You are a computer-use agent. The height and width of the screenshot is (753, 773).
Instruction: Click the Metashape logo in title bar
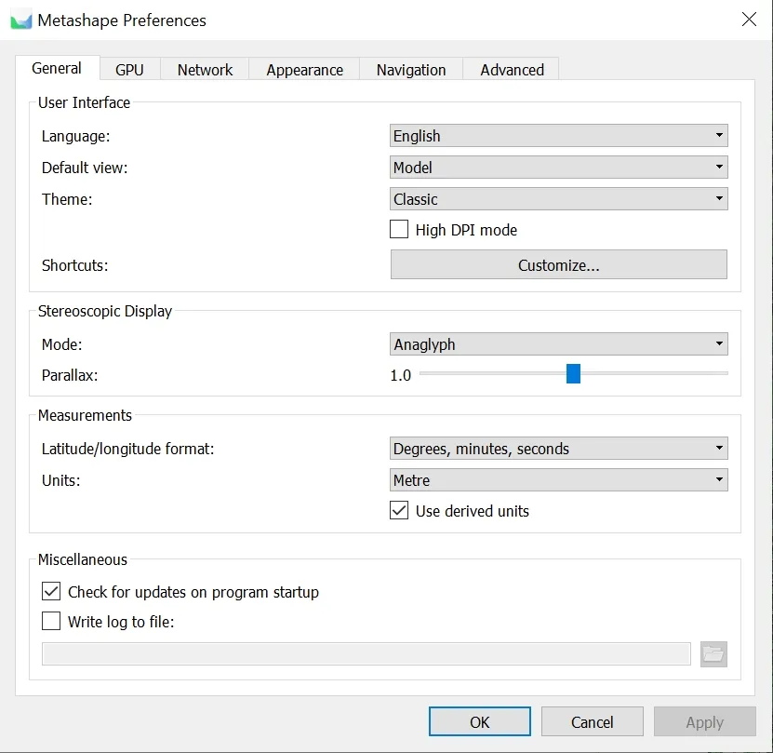click(21, 20)
